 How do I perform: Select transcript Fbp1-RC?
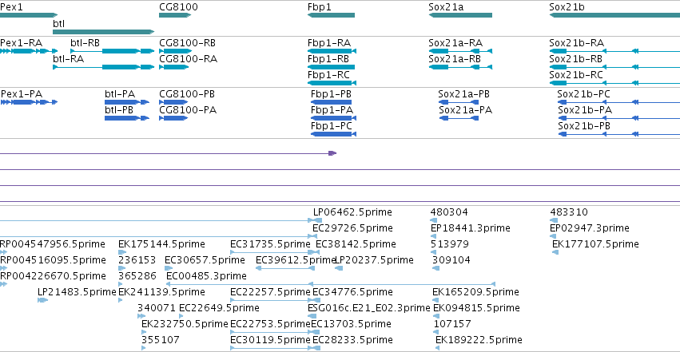pyautogui.click(x=332, y=83)
